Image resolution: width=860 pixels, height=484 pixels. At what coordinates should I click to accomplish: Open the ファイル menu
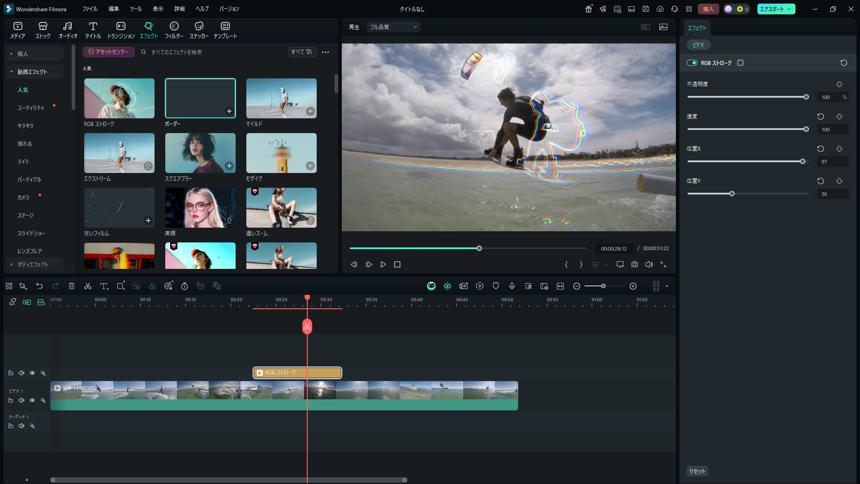(x=90, y=9)
